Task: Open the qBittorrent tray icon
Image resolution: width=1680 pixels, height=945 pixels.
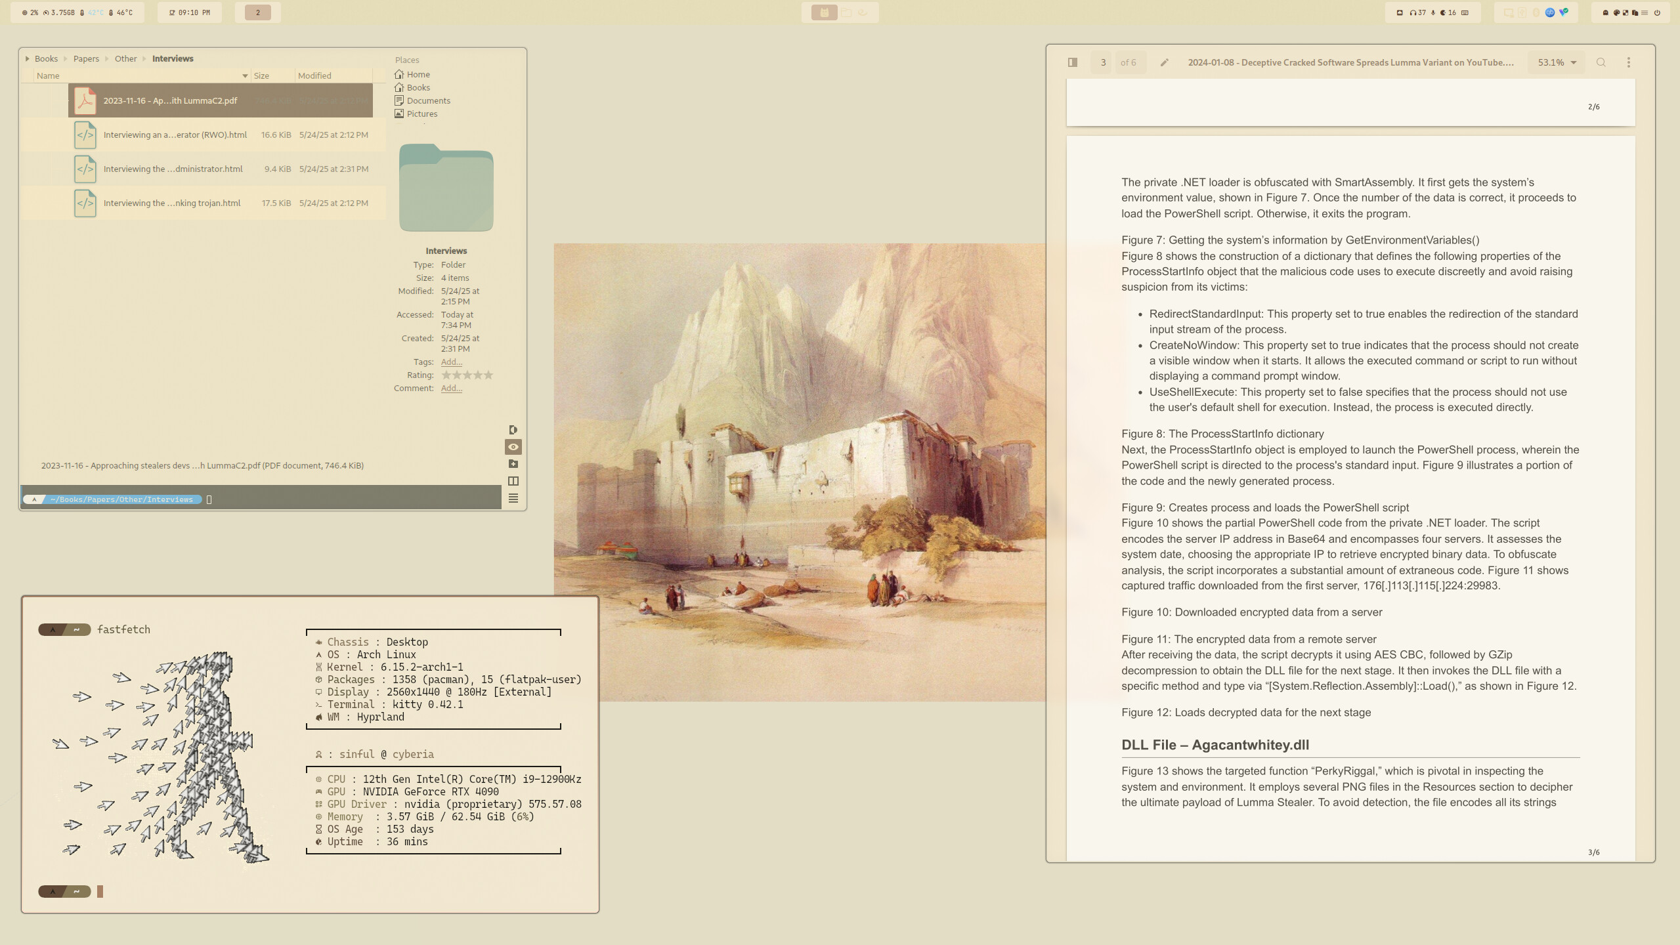Action: click(1550, 12)
